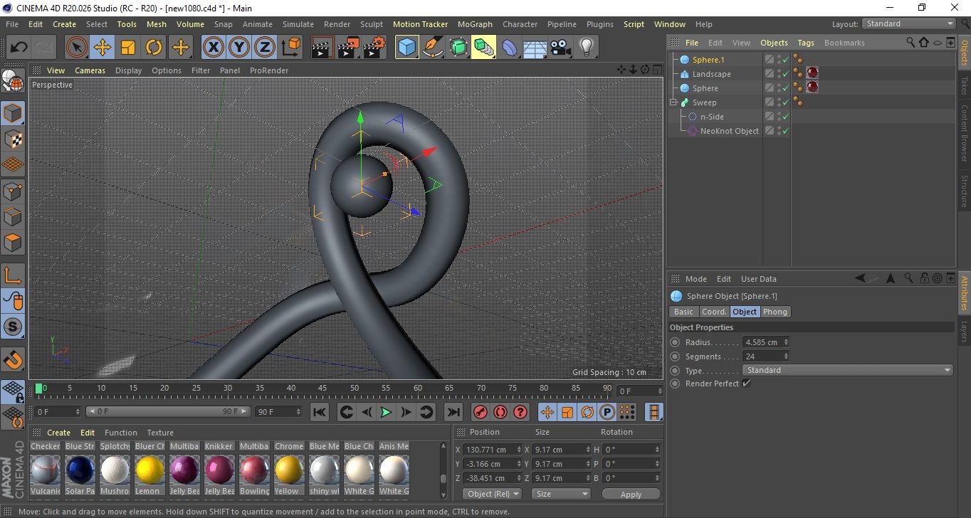Select the Jelly Bea purple material
Screen dimensions: 971x518
(185, 470)
